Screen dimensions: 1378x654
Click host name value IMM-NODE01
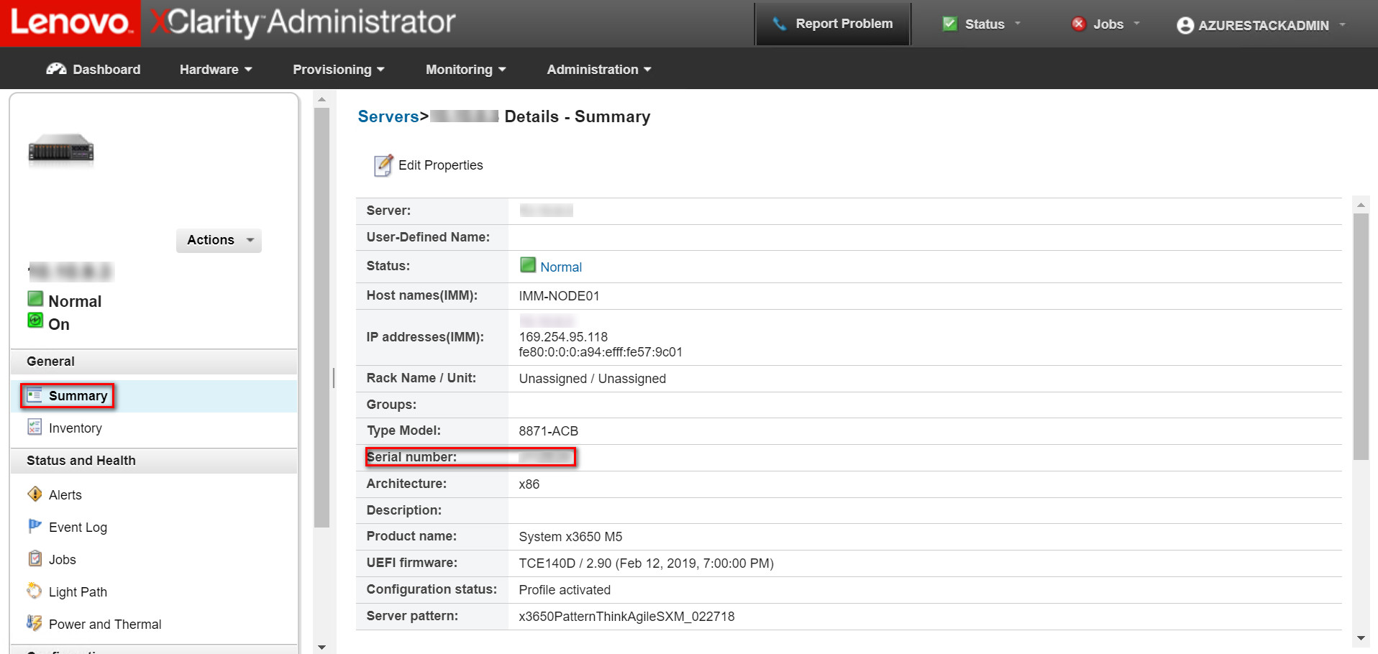[x=559, y=296]
